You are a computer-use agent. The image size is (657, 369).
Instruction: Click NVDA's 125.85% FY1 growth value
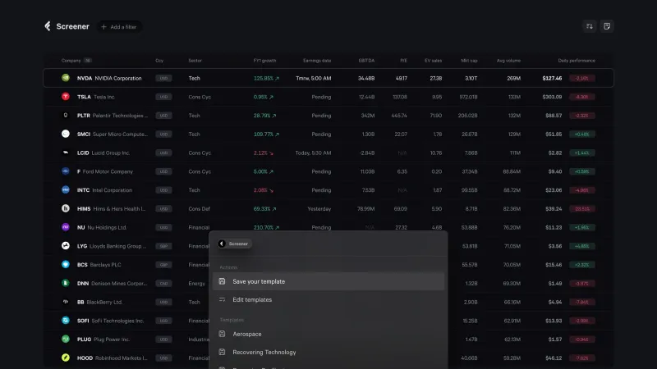point(266,78)
